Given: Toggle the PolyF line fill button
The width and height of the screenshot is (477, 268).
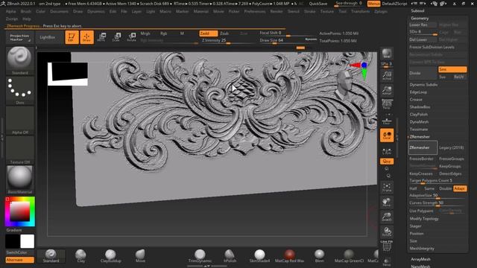Looking at the screenshot, I should pyautogui.click(x=387, y=246).
